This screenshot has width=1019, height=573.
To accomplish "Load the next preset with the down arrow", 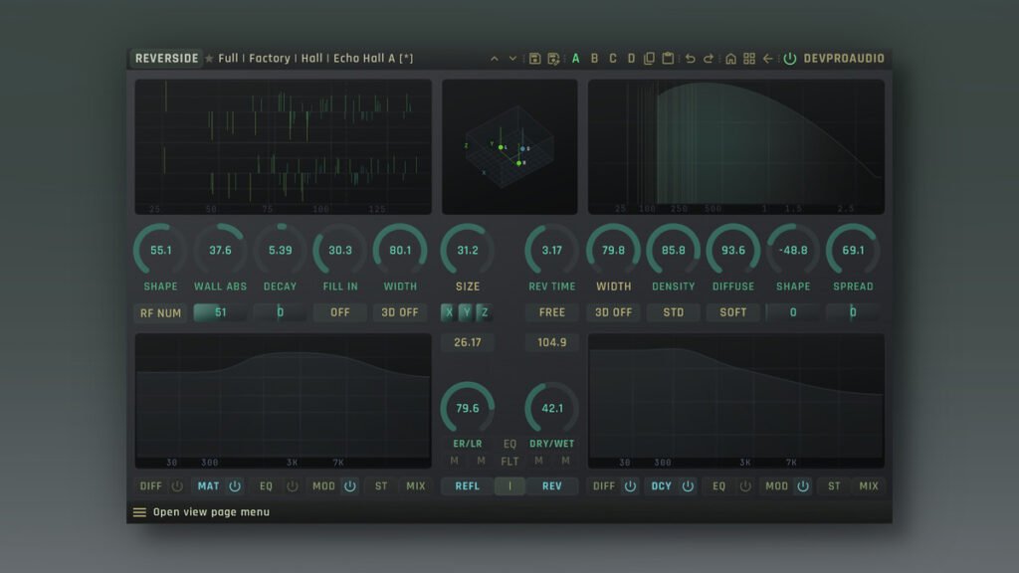I will pos(512,59).
